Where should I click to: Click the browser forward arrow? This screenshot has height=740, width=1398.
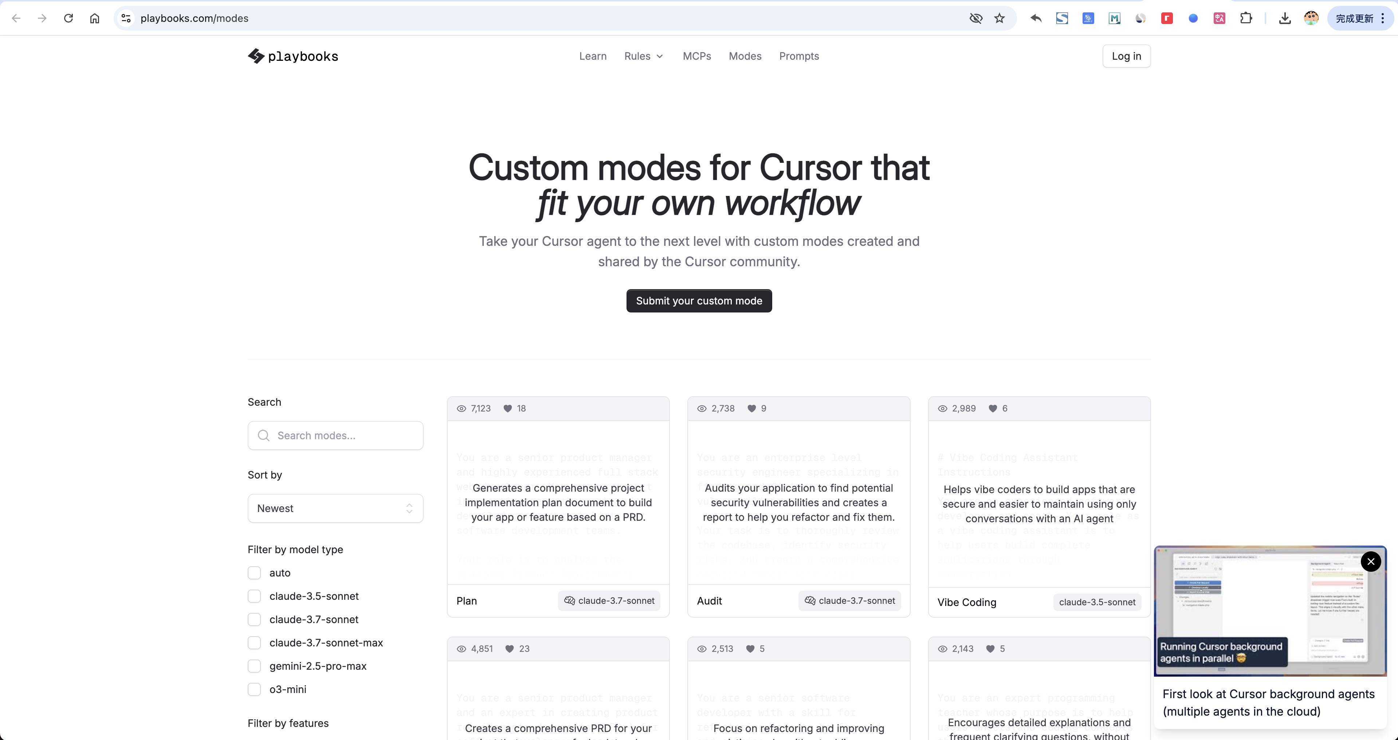[42, 18]
